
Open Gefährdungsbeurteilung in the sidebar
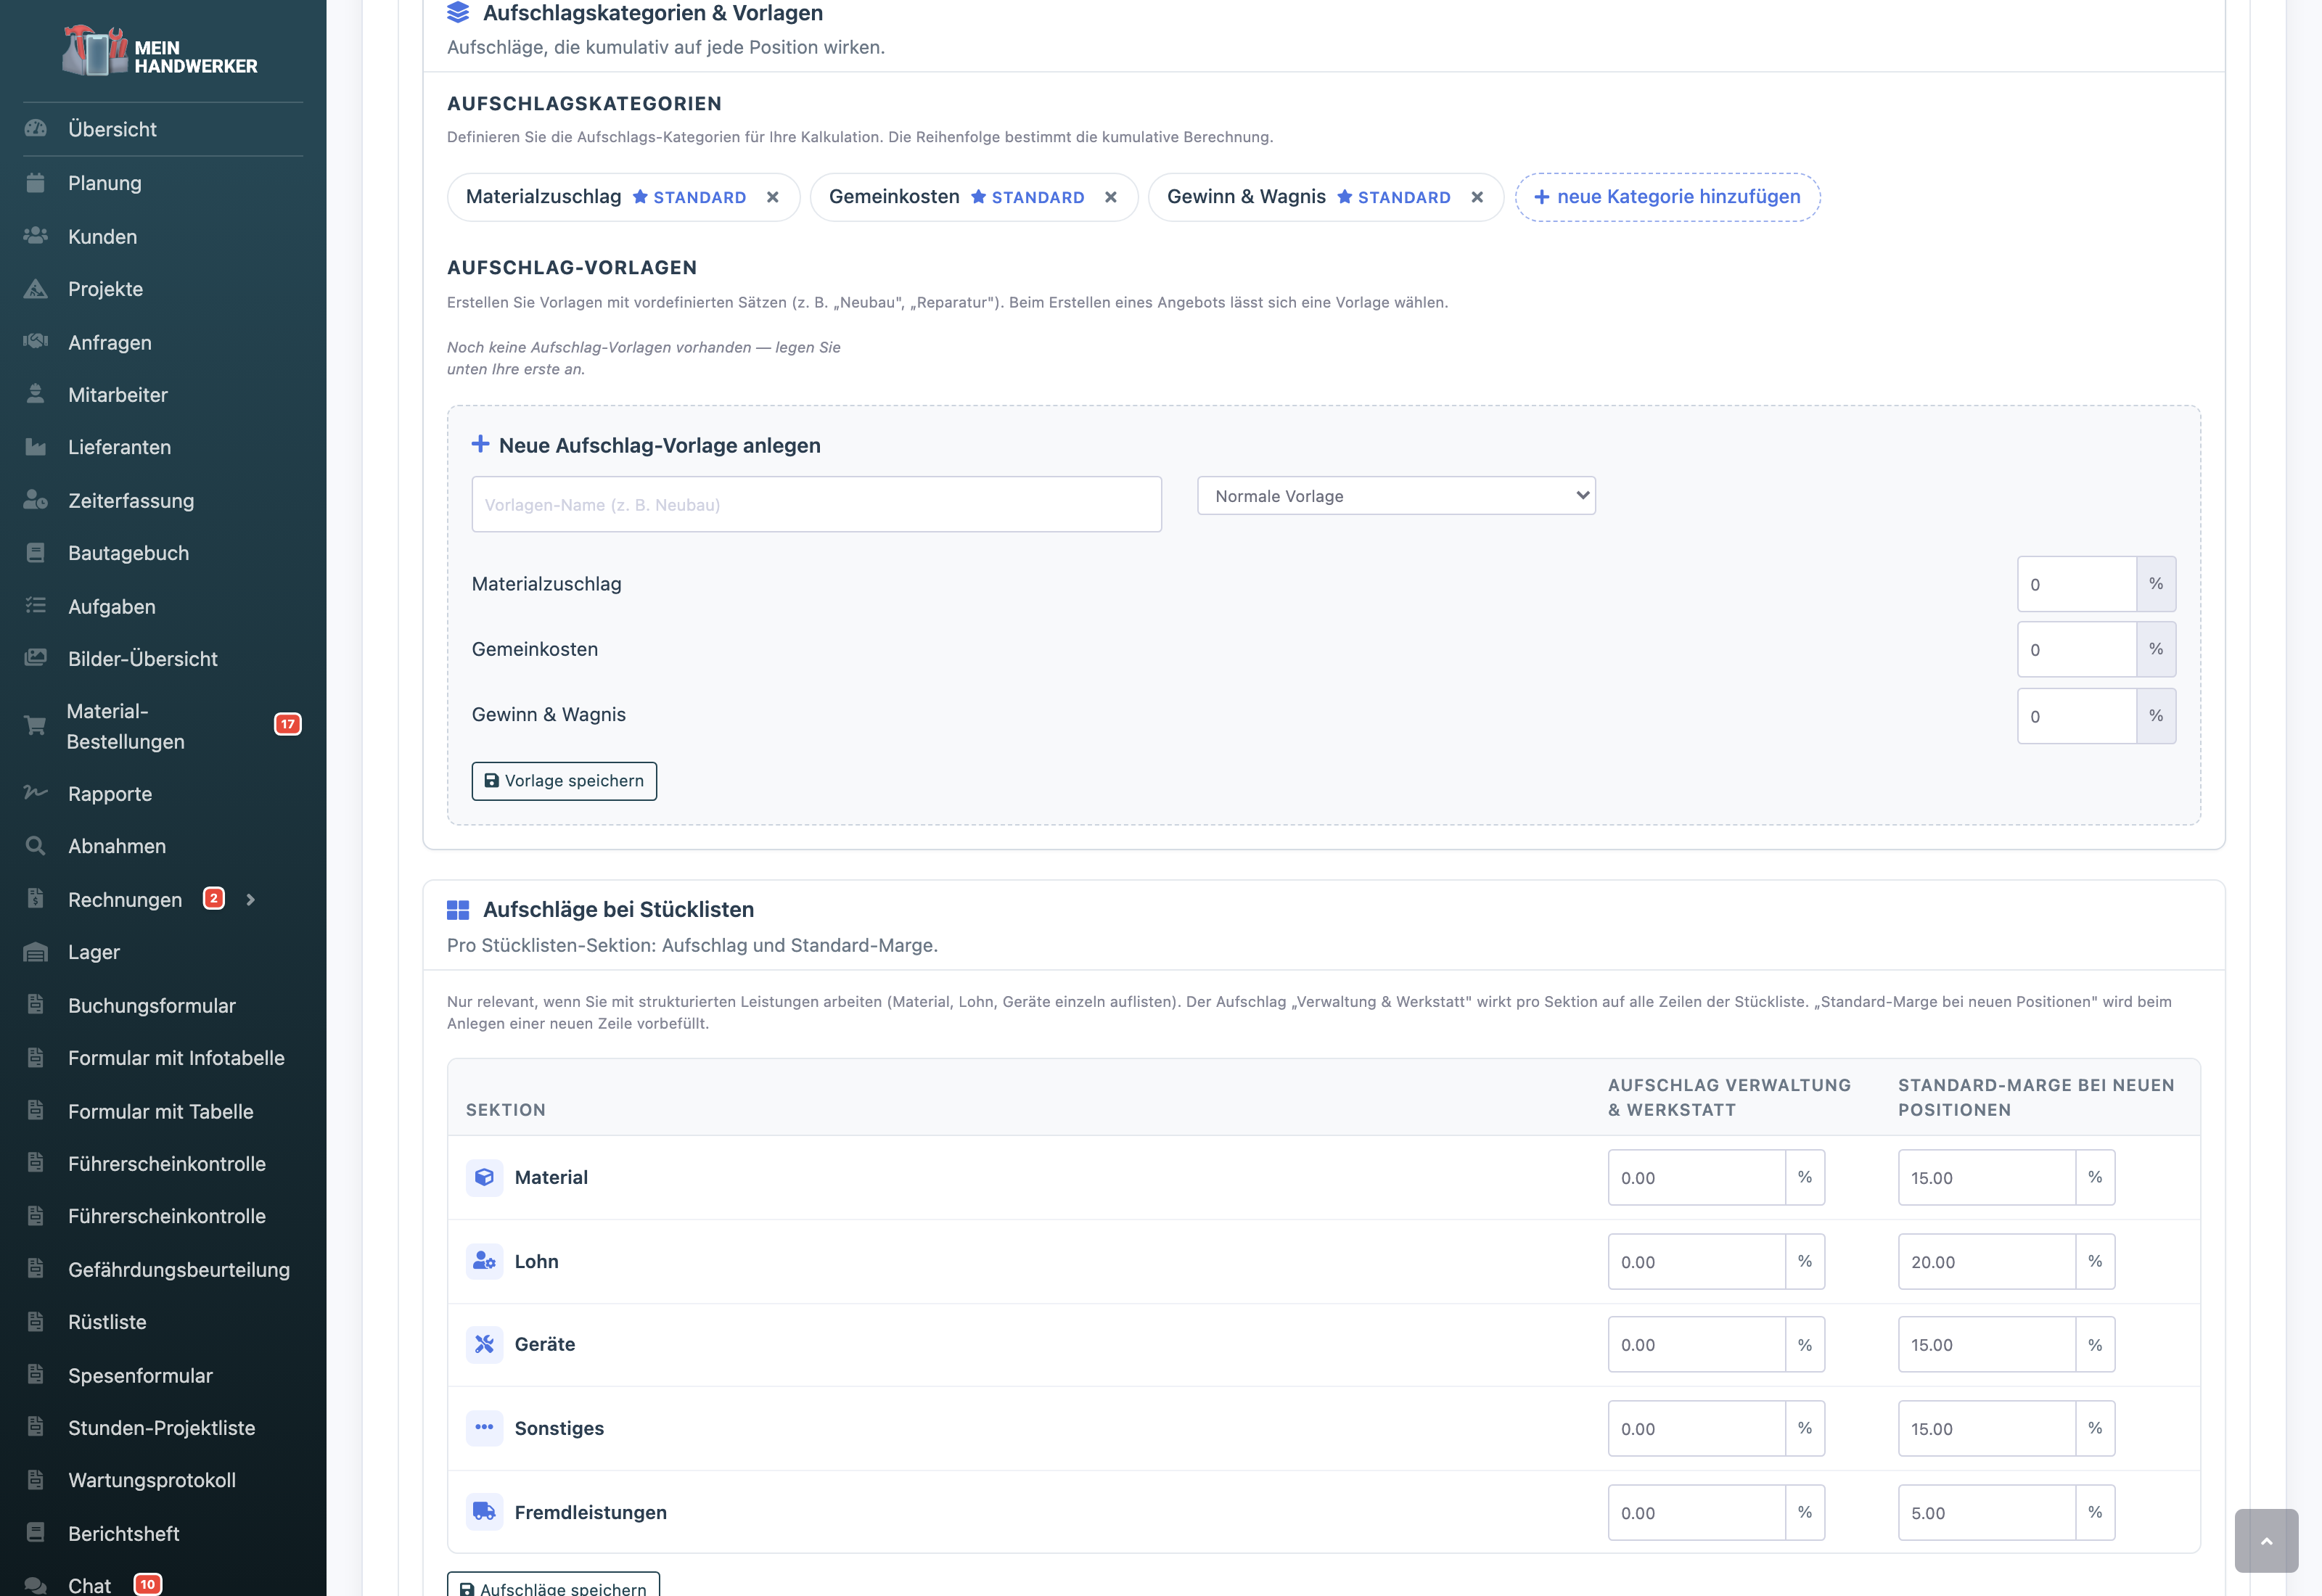(179, 1270)
